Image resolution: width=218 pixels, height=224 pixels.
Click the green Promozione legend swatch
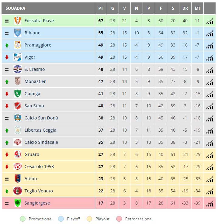(22, 219)
